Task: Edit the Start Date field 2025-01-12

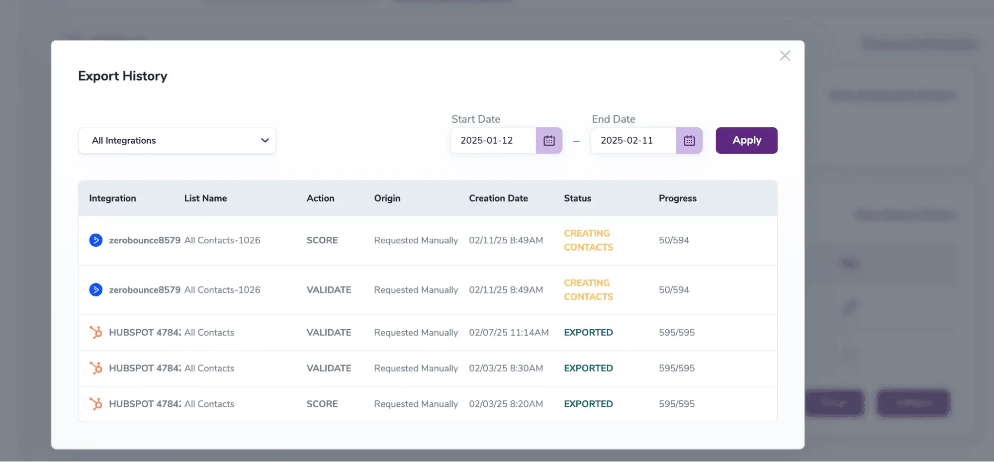Action: [x=492, y=141]
